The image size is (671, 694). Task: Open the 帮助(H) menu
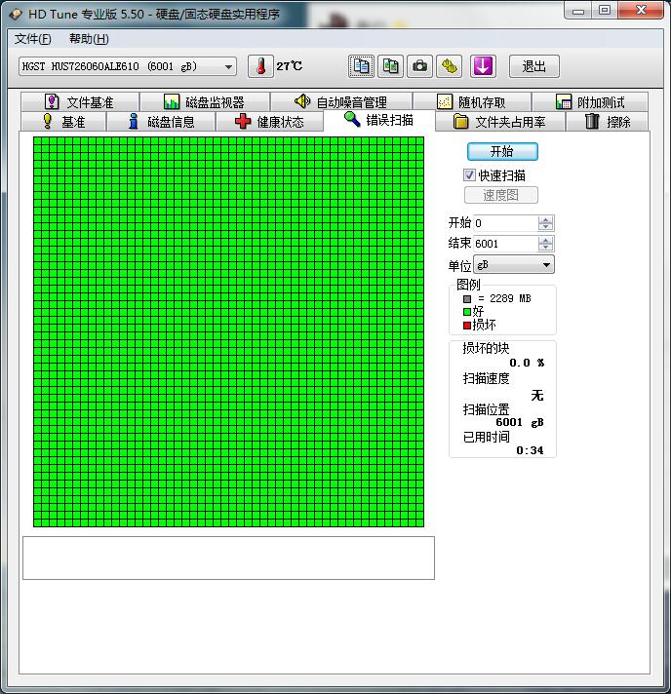89,39
